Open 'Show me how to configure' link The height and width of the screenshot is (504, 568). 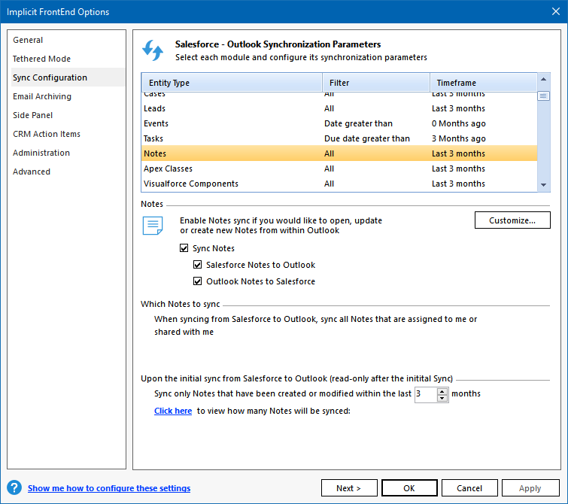click(109, 488)
